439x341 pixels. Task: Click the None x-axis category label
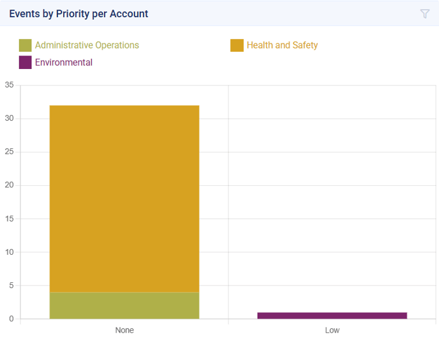click(x=124, y=330)
